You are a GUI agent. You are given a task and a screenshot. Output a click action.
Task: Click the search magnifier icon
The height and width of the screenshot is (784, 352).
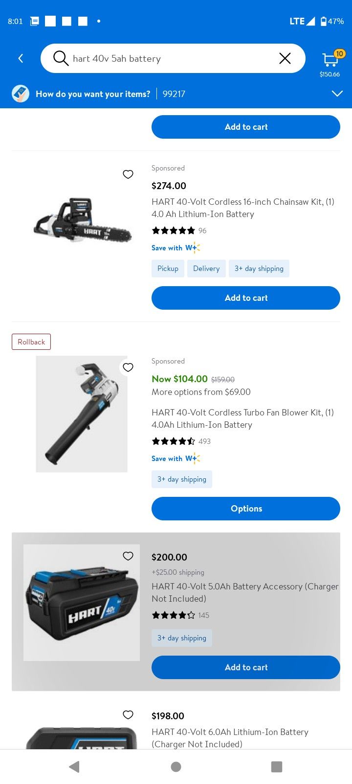coord(61,58)
